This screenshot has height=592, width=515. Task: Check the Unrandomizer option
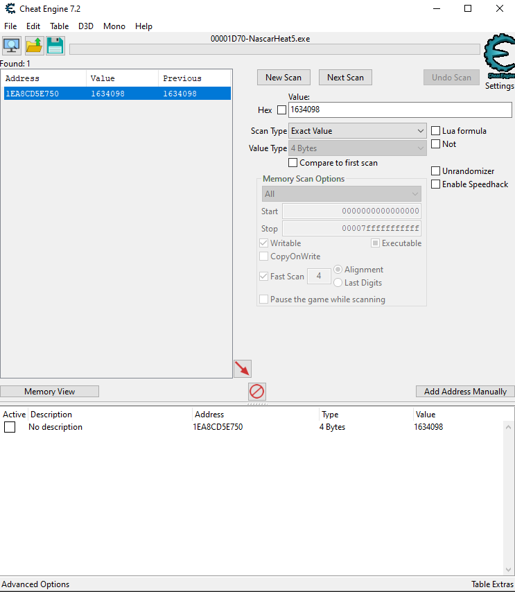click(x=435, y=171)
